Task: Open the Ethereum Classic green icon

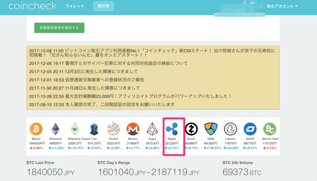Action: coord(75,129)
